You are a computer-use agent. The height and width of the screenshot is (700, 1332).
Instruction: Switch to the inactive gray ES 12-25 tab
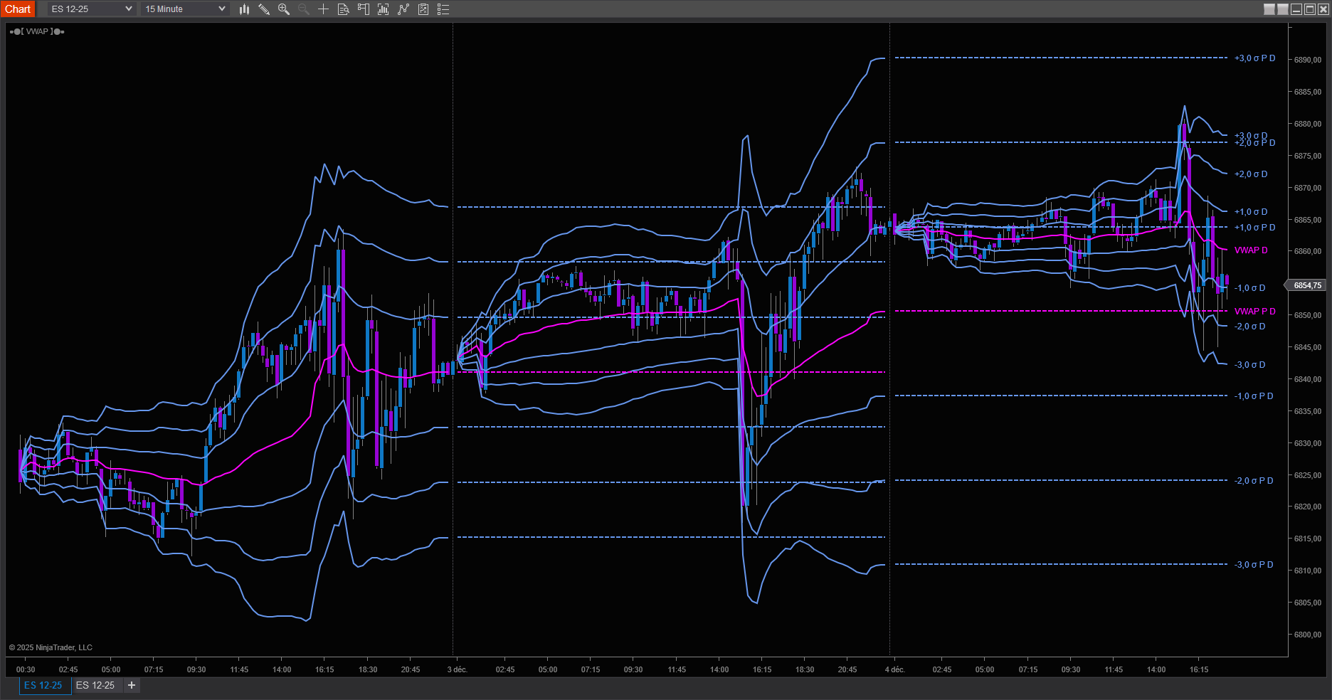(x=95, y=685)
